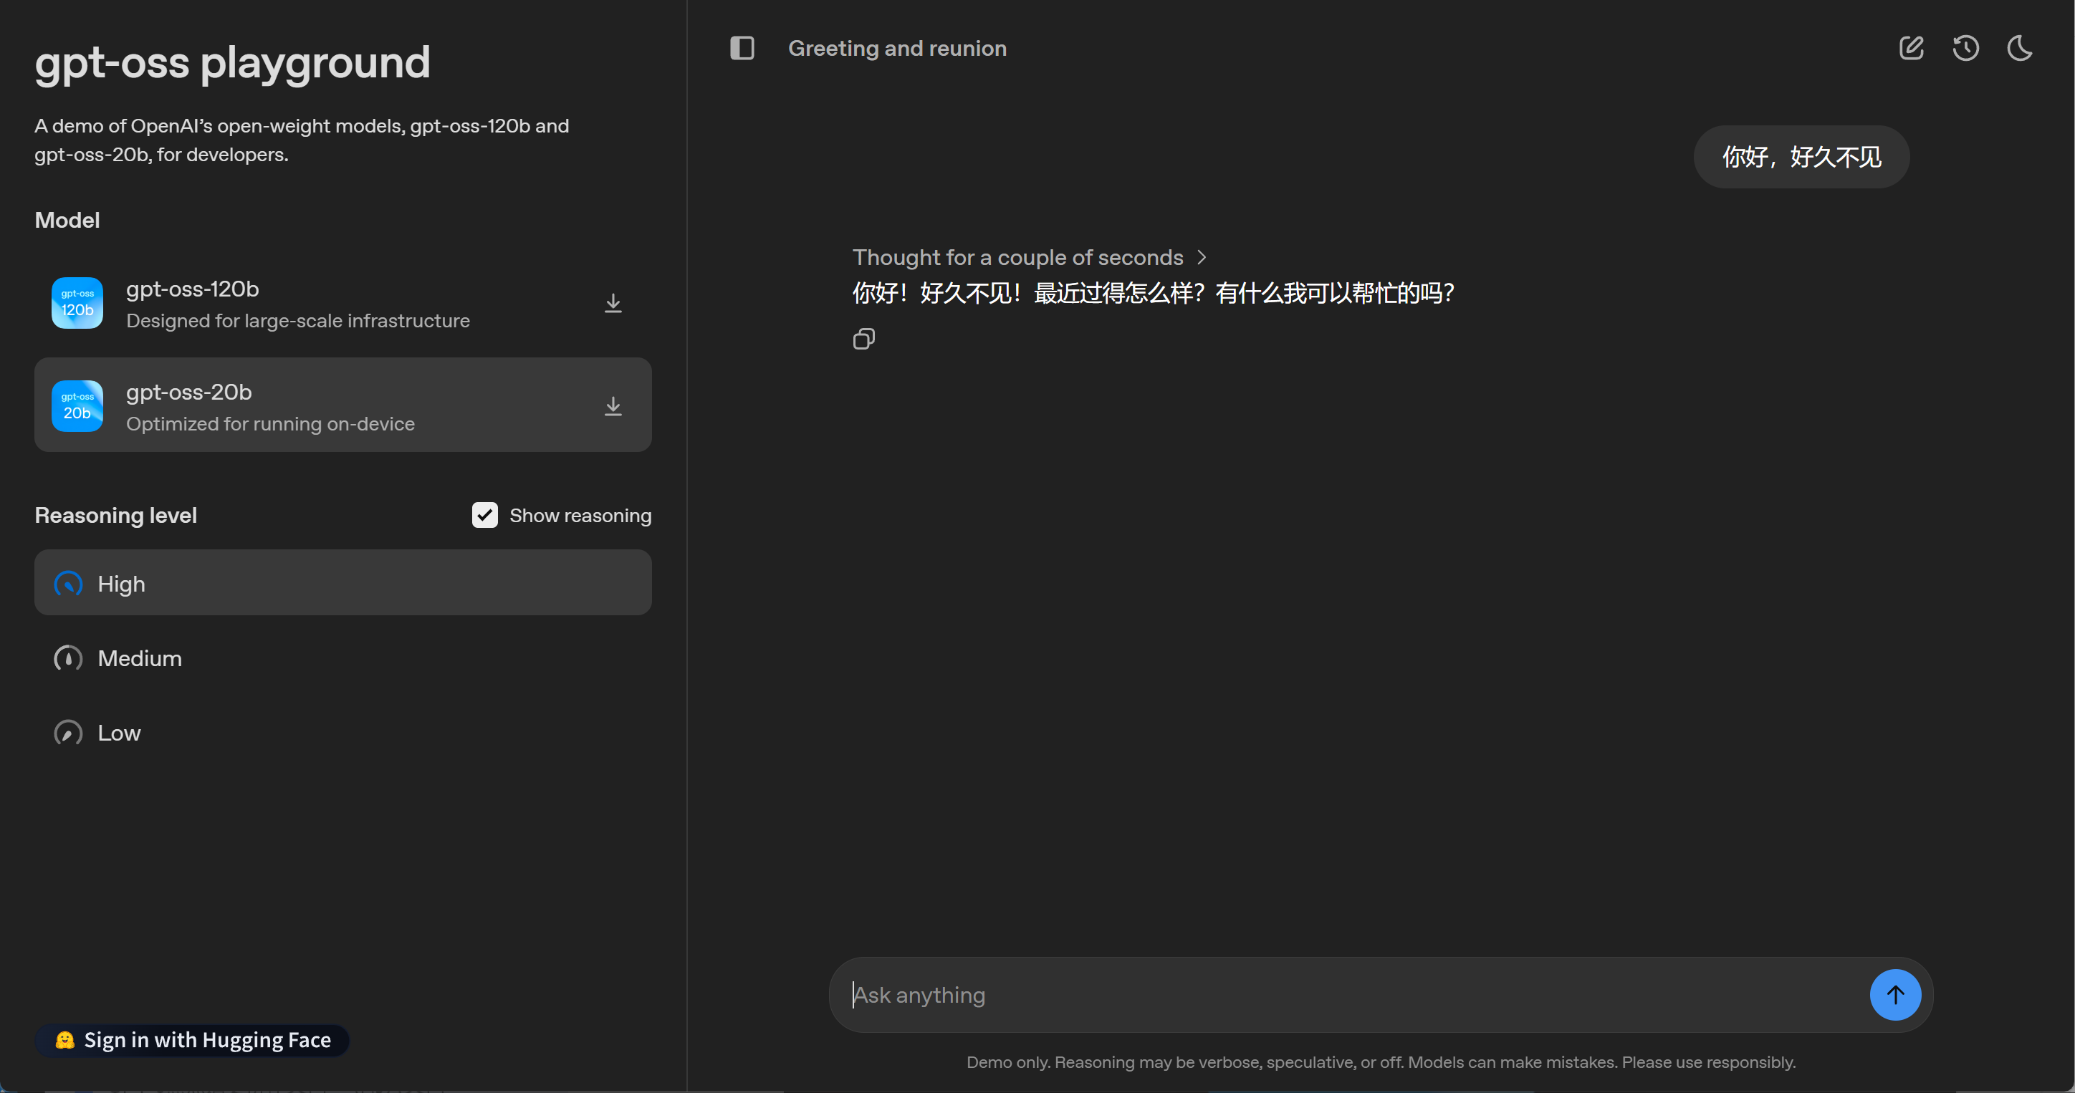
Task: Select Low reasoning level
Action: pos(343,733)
